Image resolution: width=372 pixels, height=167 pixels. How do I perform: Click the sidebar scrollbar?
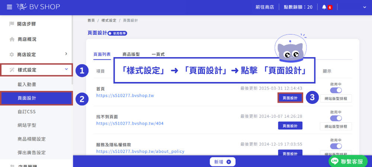pos(73,50)
